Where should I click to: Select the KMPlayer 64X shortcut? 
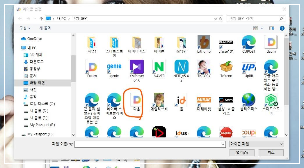pyautogui.click(x=137, y=71)
